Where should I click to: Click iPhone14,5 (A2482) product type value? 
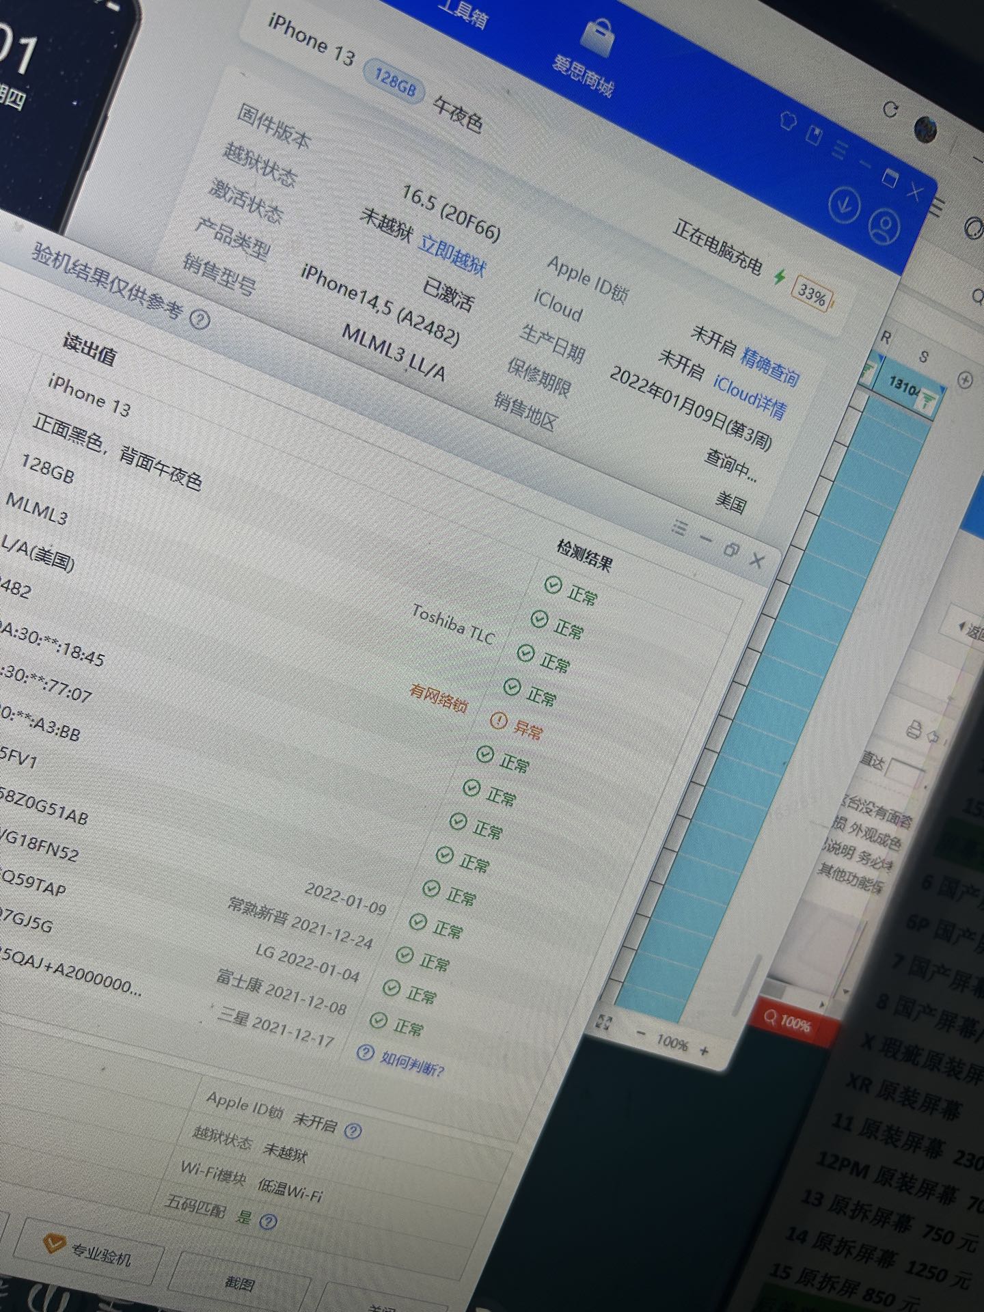pos(381,305)
